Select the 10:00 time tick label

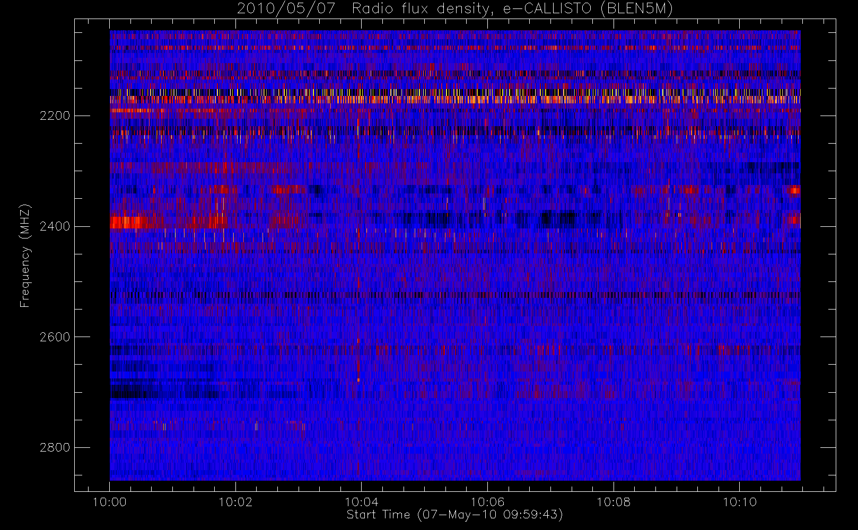(x=110, y=502)
